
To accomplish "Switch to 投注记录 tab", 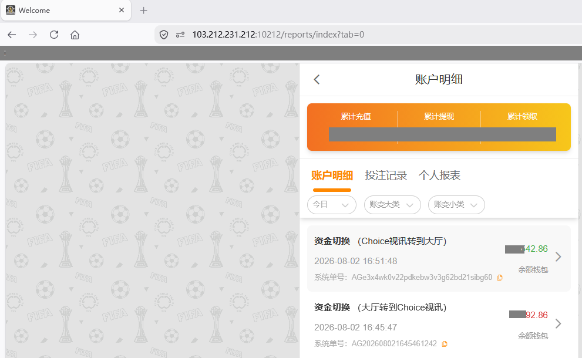I will click(386, 175).
